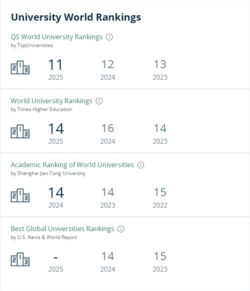Select podium icon in Shanghai Jiao Tong row

[20, 195]
